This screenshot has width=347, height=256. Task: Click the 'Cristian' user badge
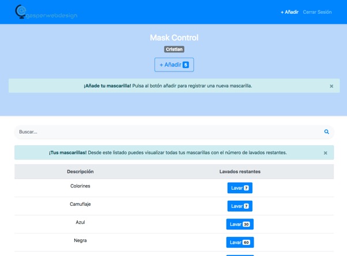[x=174, y=50]
